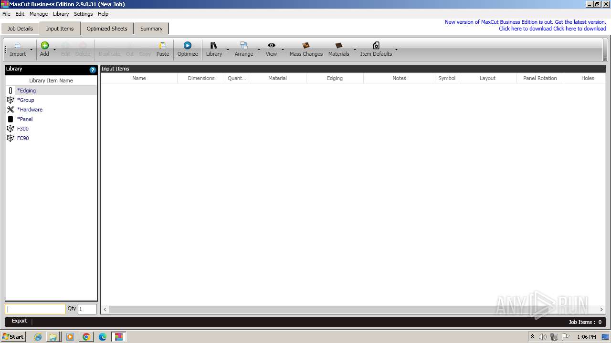
Task: Click the Panel Rotation column header
Action: (x=540, y=78)
